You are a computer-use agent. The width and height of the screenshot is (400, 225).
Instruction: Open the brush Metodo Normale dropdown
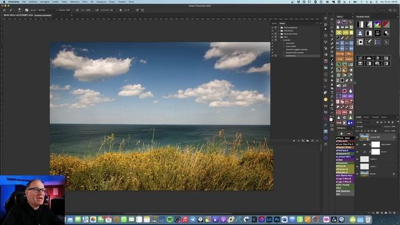[x=47, y=10]
